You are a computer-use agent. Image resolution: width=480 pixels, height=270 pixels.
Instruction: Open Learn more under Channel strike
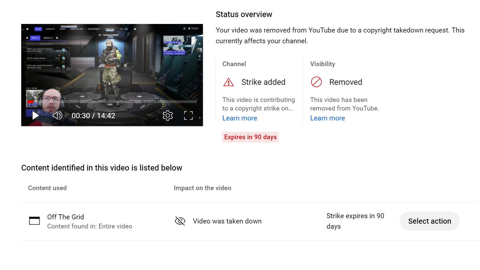pos(240,118)
